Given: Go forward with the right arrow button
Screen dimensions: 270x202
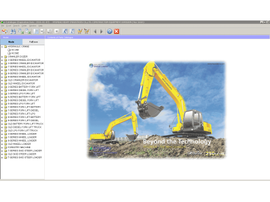Looking at the screenshot, I should [x=102, y=31].
